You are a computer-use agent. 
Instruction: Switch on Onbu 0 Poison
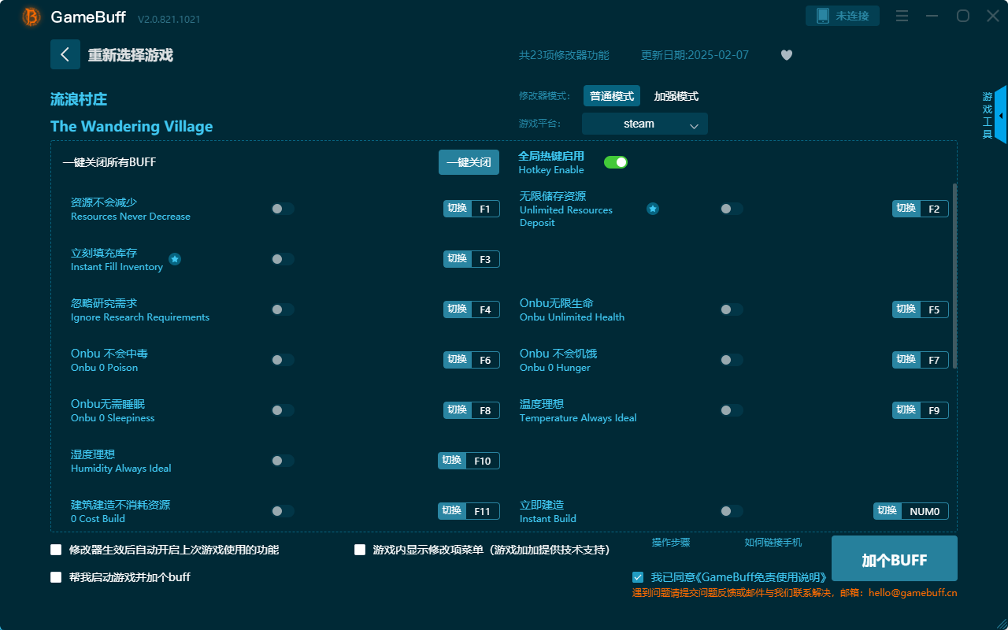coord(283,360)
